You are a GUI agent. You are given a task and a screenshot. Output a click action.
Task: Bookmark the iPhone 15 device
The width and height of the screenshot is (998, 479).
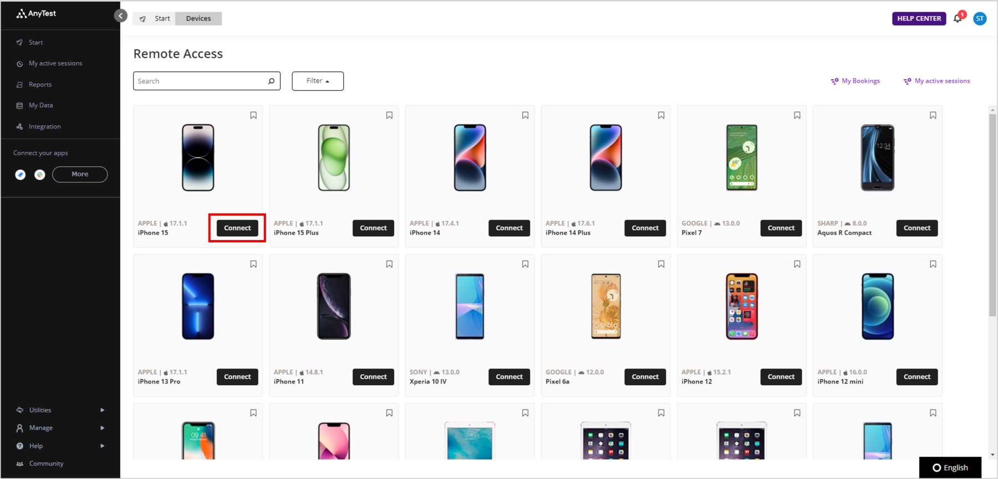(x=253, y=115)
